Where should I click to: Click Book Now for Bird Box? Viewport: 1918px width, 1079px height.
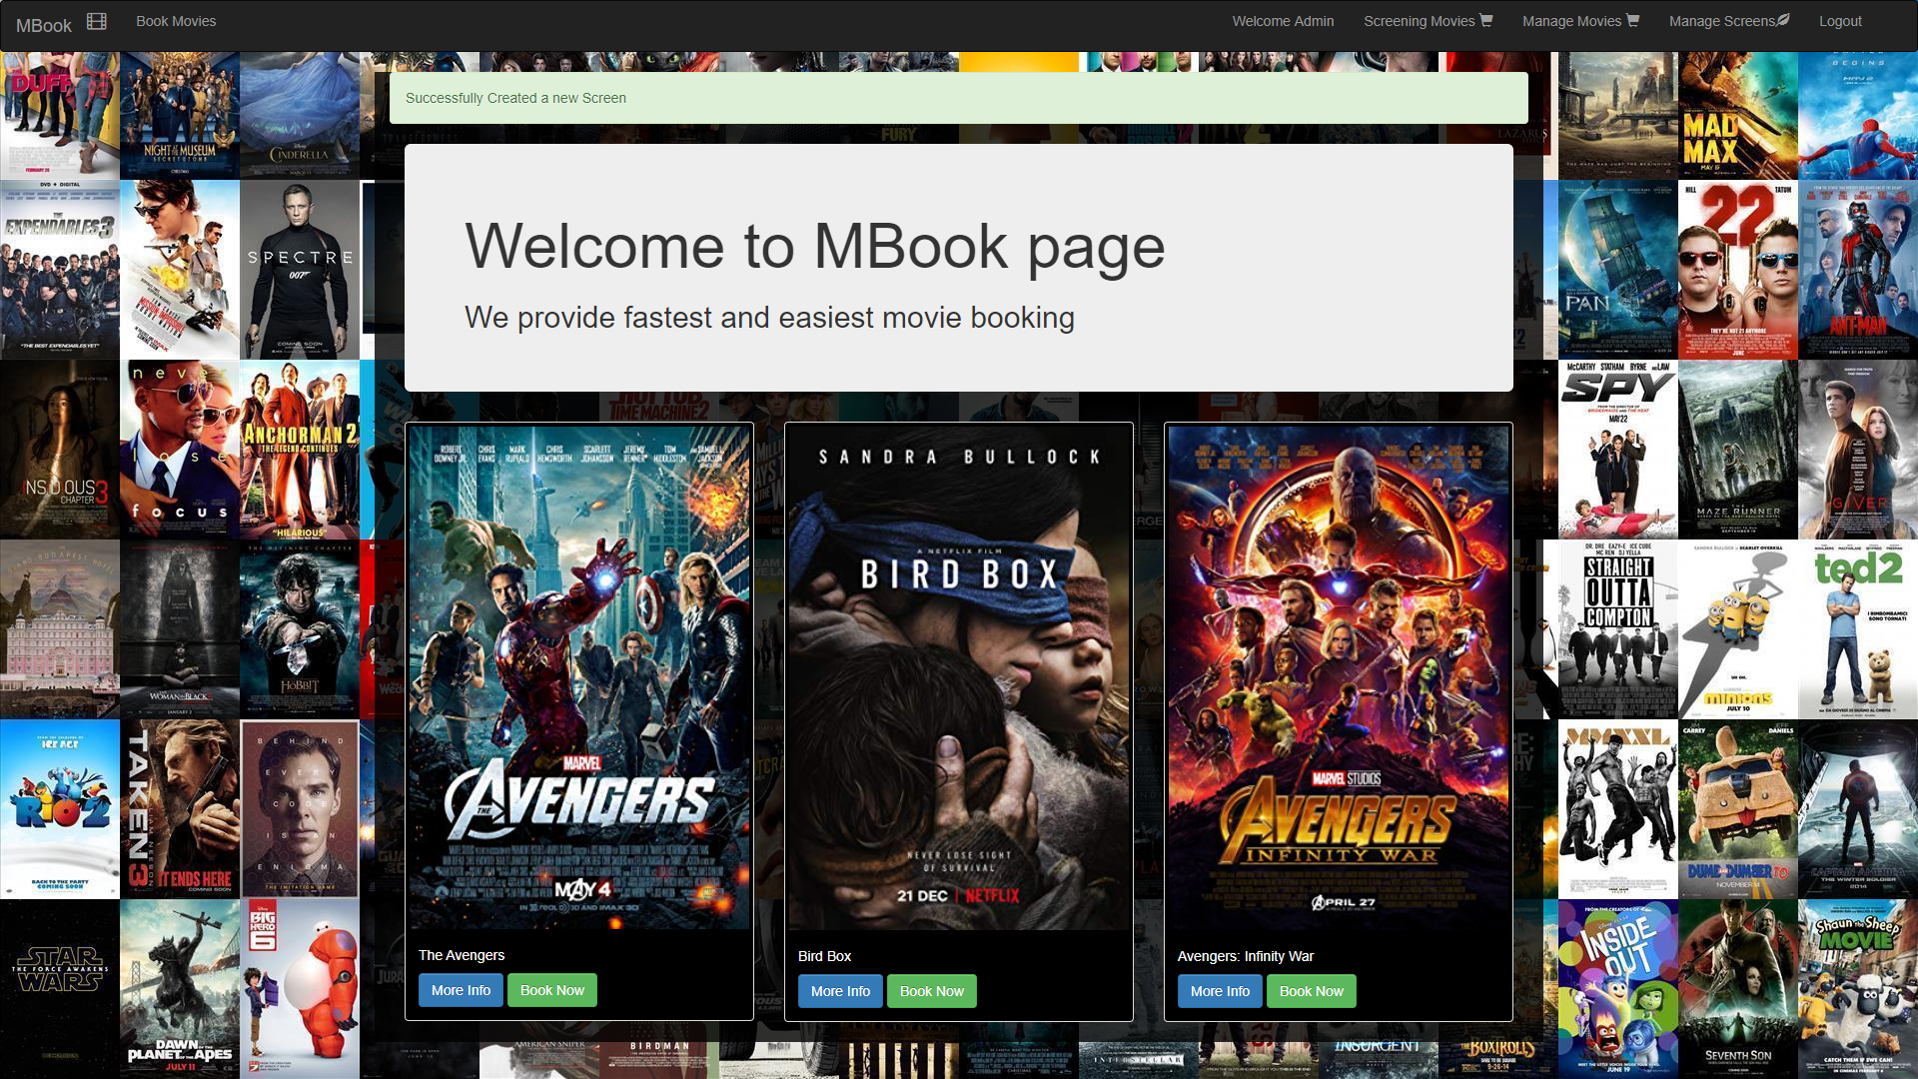point(932,991)
